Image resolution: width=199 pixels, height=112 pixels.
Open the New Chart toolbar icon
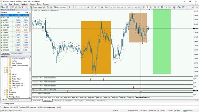(2, 7)
